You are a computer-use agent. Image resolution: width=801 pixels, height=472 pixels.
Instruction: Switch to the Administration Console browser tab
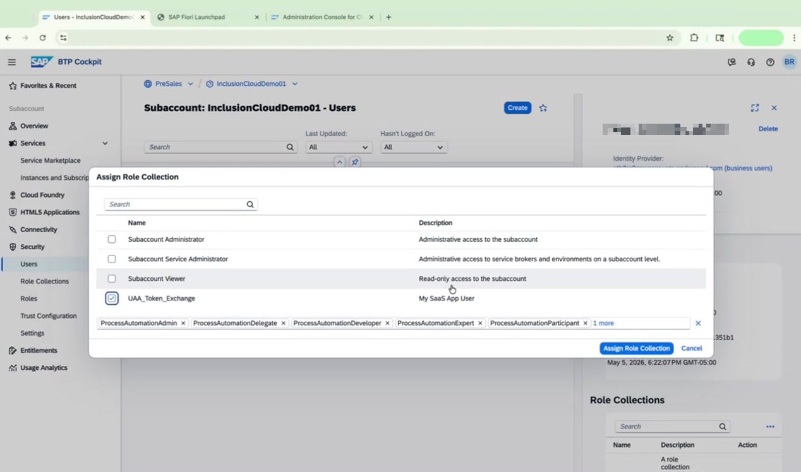(322, 17)
